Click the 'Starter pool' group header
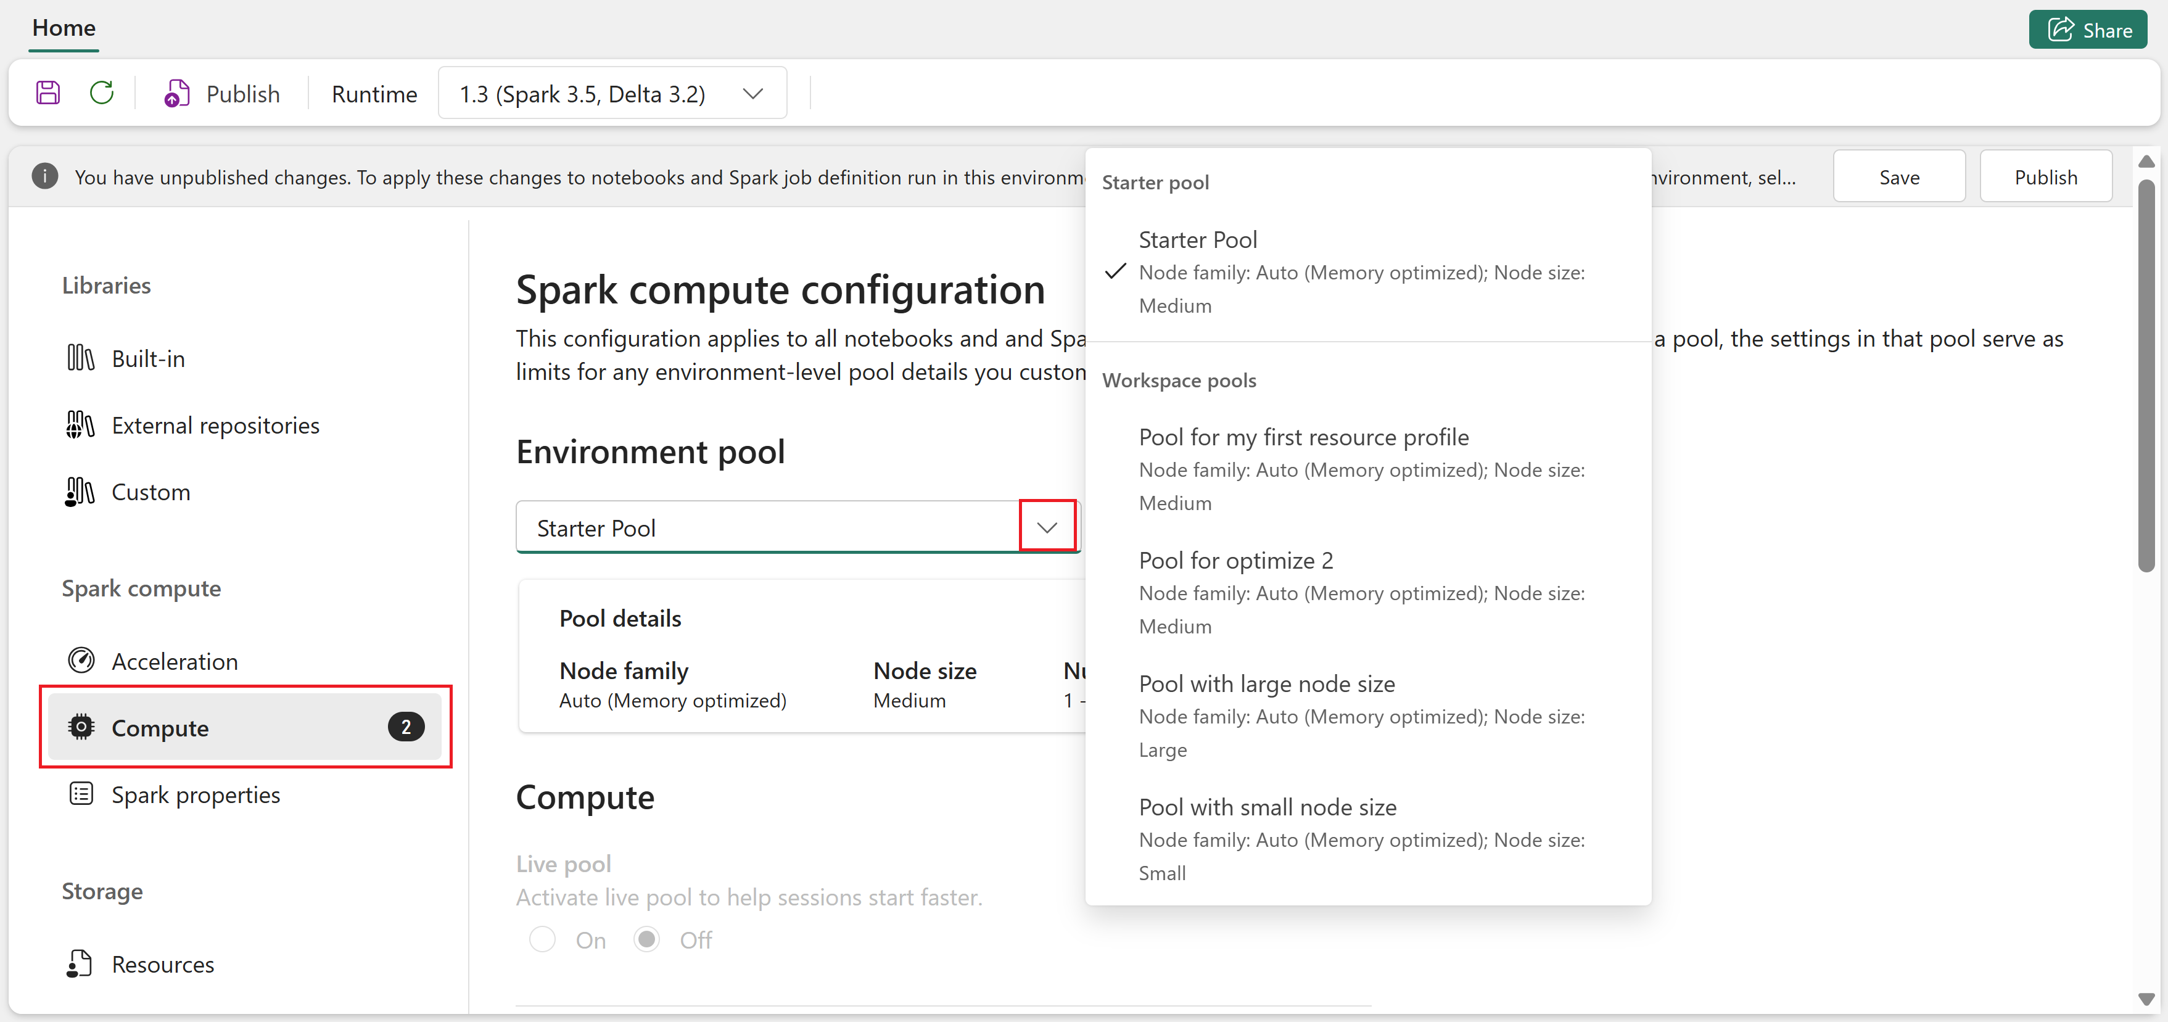The image size is (2168, 1022). pyautogui.click(x=1155, y=182)
